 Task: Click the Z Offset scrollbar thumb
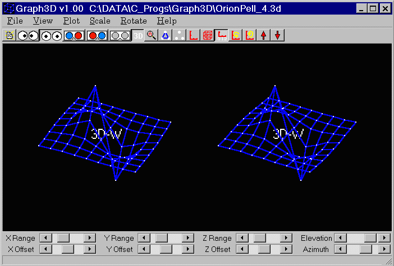pyautogui.click(x=264, y=249)
